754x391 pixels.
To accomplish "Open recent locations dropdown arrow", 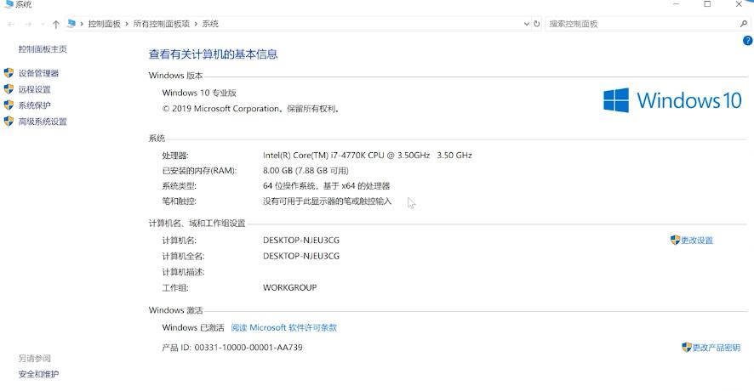I will tap(43, 25).
